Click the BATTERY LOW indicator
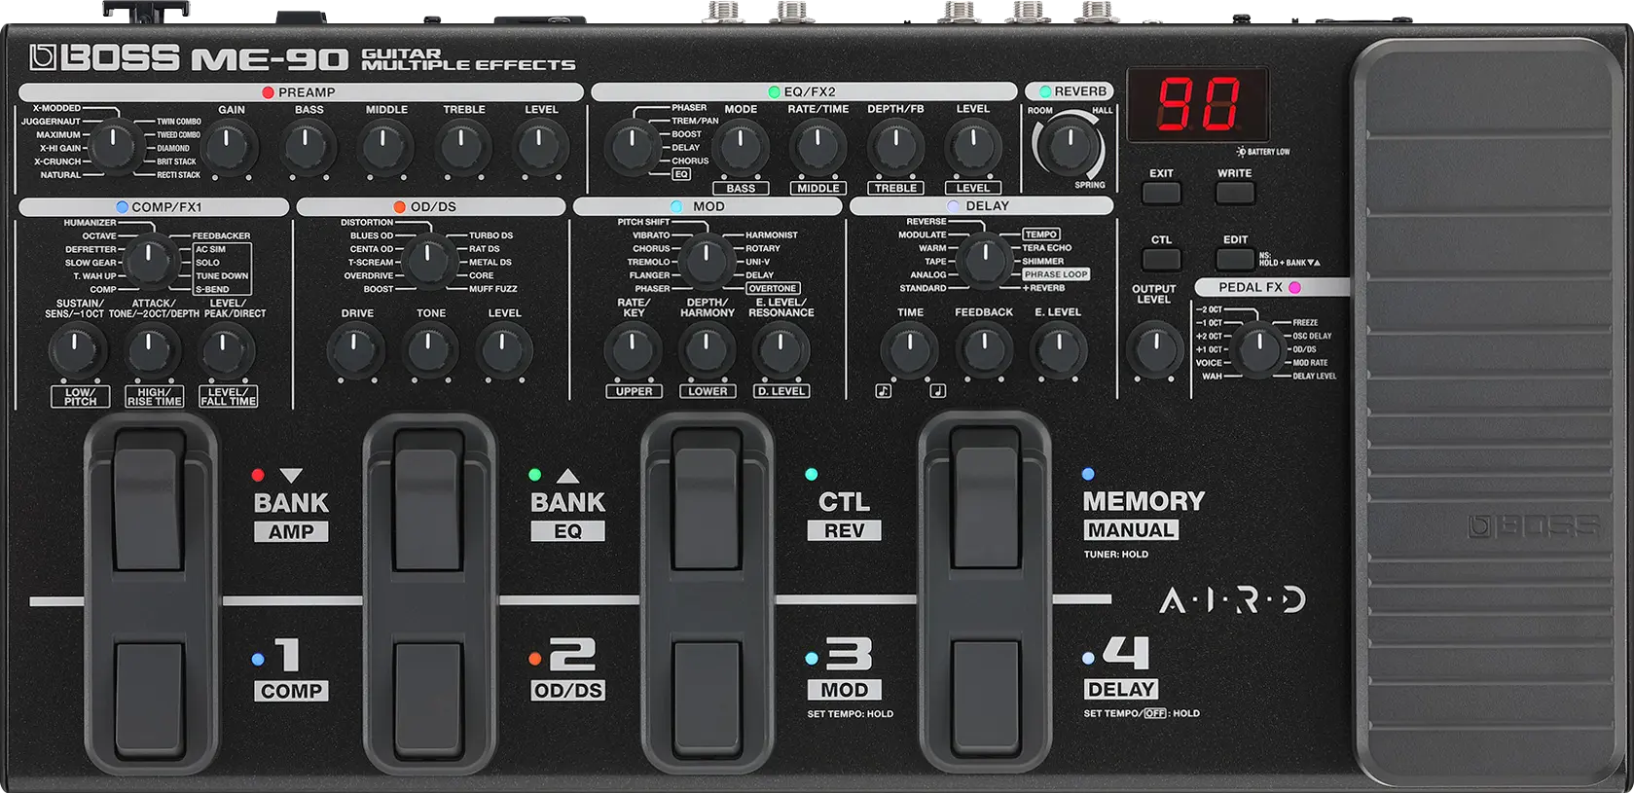The image size is (1634, 793). click(1263, 152)
